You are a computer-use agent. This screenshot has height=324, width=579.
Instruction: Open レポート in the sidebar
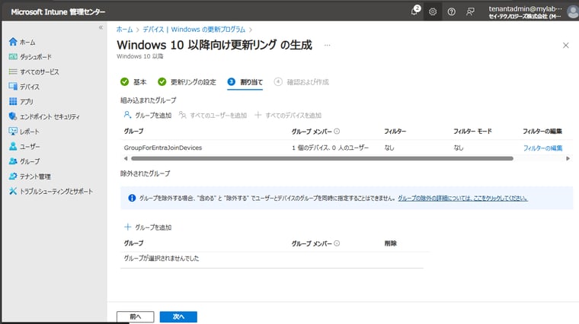24,132
